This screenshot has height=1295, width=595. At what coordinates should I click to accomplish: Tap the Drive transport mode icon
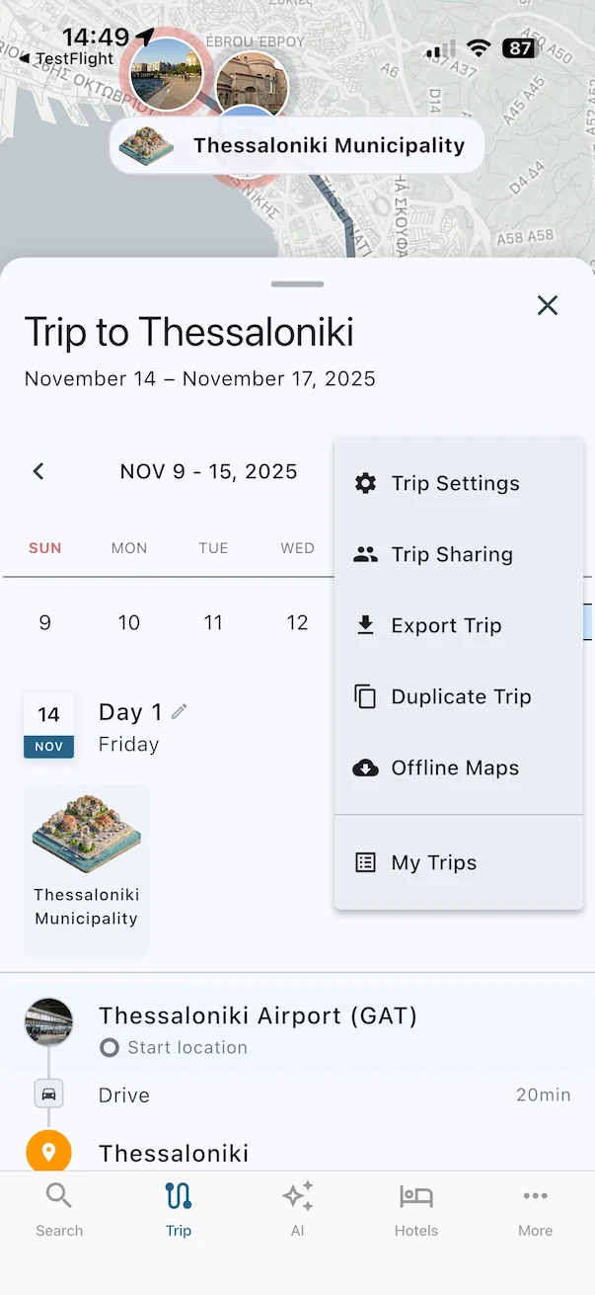(x=48, y=1093)
